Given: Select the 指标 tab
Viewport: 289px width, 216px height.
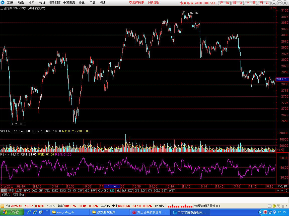Looking at the screenshot, I should (4, 190).
